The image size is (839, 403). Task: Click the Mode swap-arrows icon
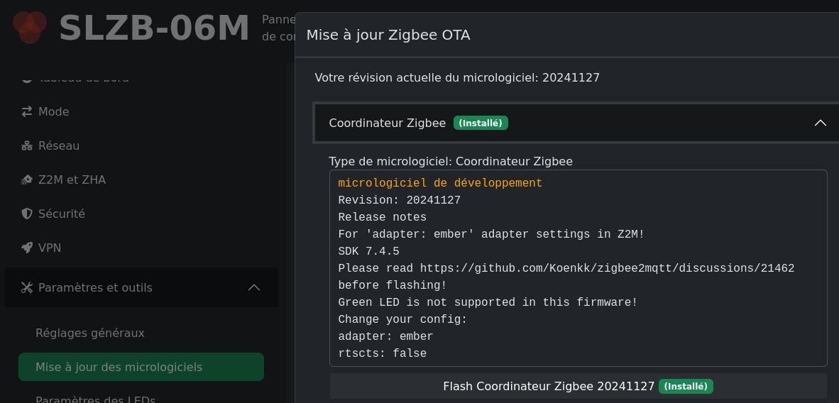[x=27, y=111]
